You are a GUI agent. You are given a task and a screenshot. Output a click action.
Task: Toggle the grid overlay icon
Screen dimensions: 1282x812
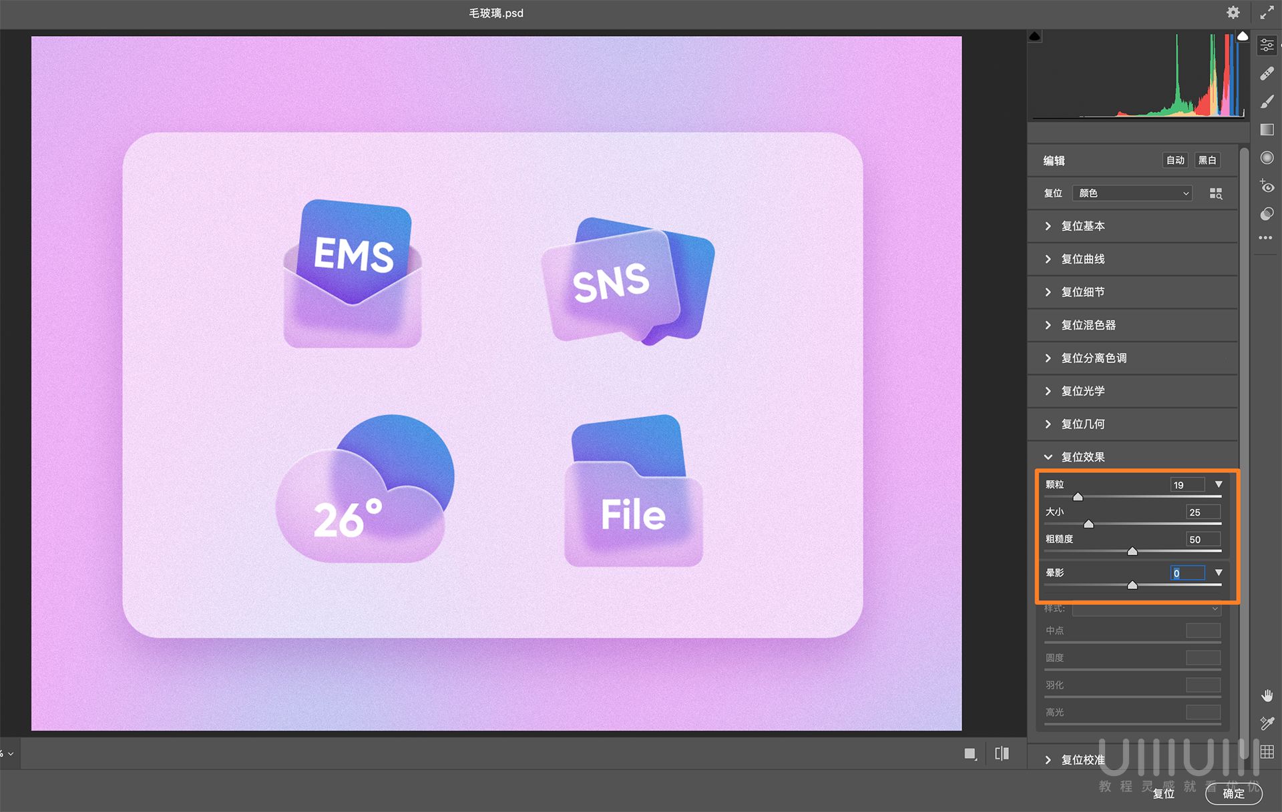pyautogui.click(x=1267, y=752)
